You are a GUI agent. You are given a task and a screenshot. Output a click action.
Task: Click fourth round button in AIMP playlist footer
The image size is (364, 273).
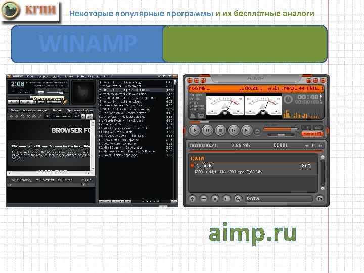(226, 199)
